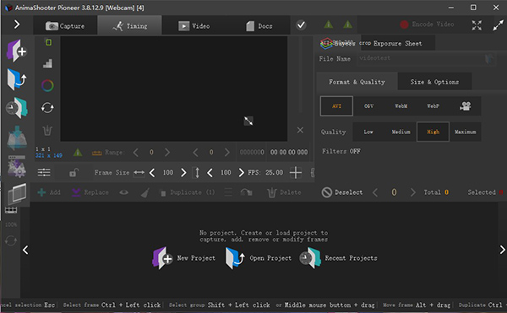
Task: Expand the sidebar with top-left chevron
Action: (x=17, y=24)
